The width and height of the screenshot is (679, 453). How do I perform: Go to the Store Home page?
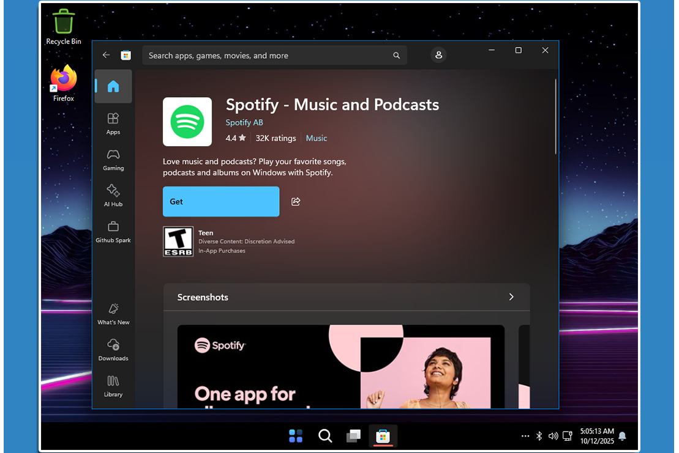click(113, 87)
